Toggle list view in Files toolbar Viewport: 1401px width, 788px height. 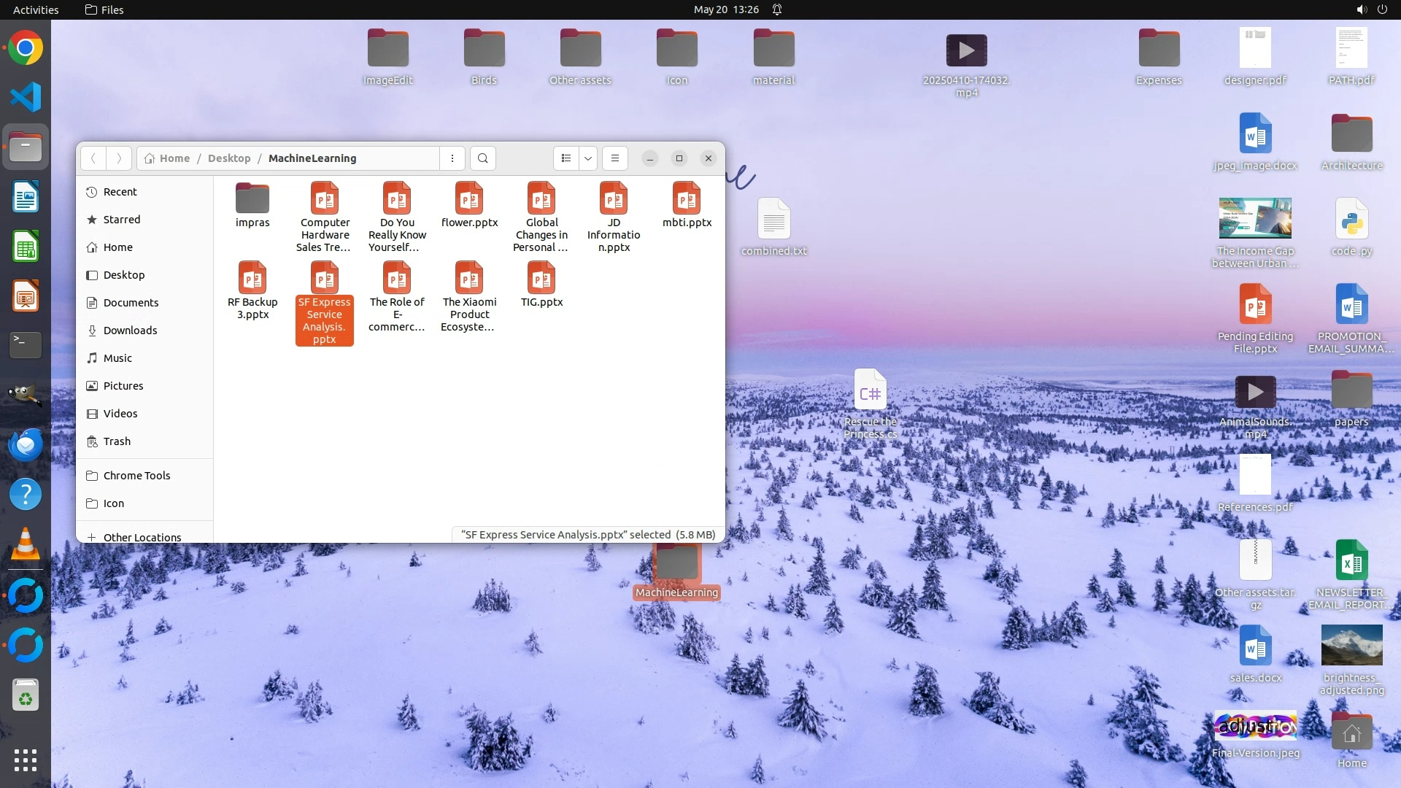(566, 158)
